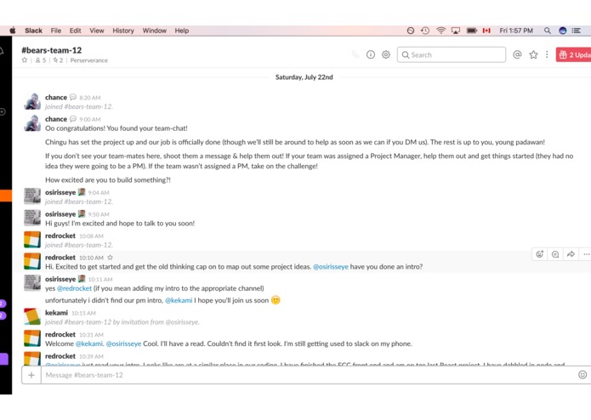Click the speech bubble next to chance 8:20 AM

point(73,97)
